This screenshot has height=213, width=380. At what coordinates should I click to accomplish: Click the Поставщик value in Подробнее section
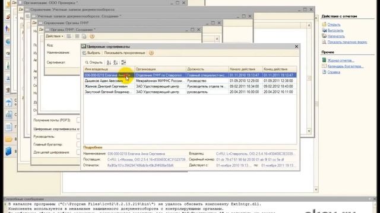pos(147,160)
